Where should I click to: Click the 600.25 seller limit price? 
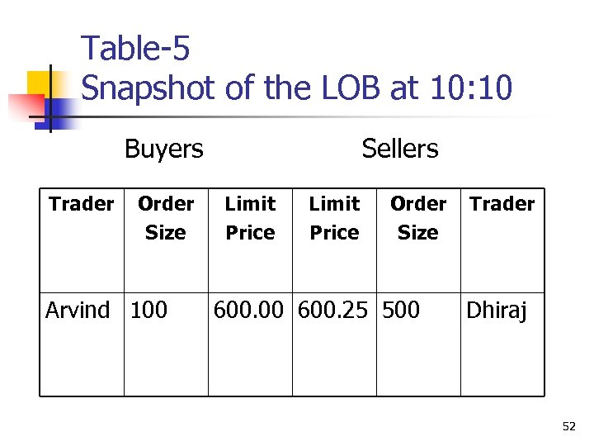[334, 311]
